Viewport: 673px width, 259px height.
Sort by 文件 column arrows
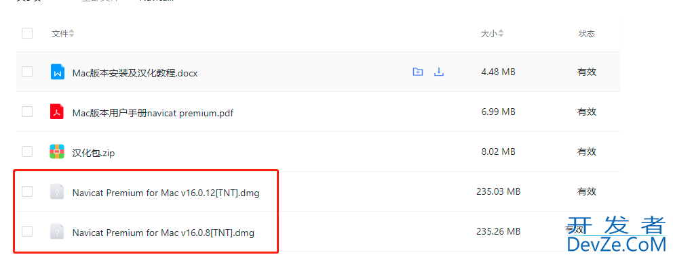click(72, 33)
